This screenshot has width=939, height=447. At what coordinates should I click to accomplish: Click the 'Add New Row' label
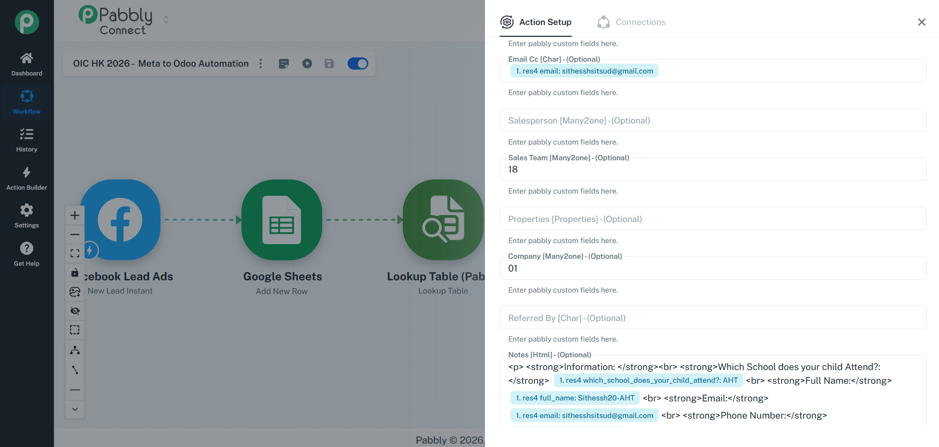click(x=282, y=291)
